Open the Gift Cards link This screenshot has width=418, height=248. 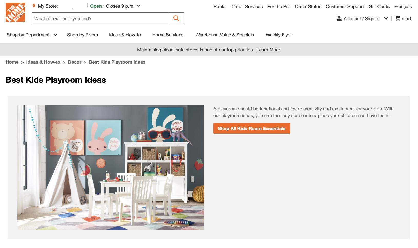pyautogui.click(x=379, y=7)
